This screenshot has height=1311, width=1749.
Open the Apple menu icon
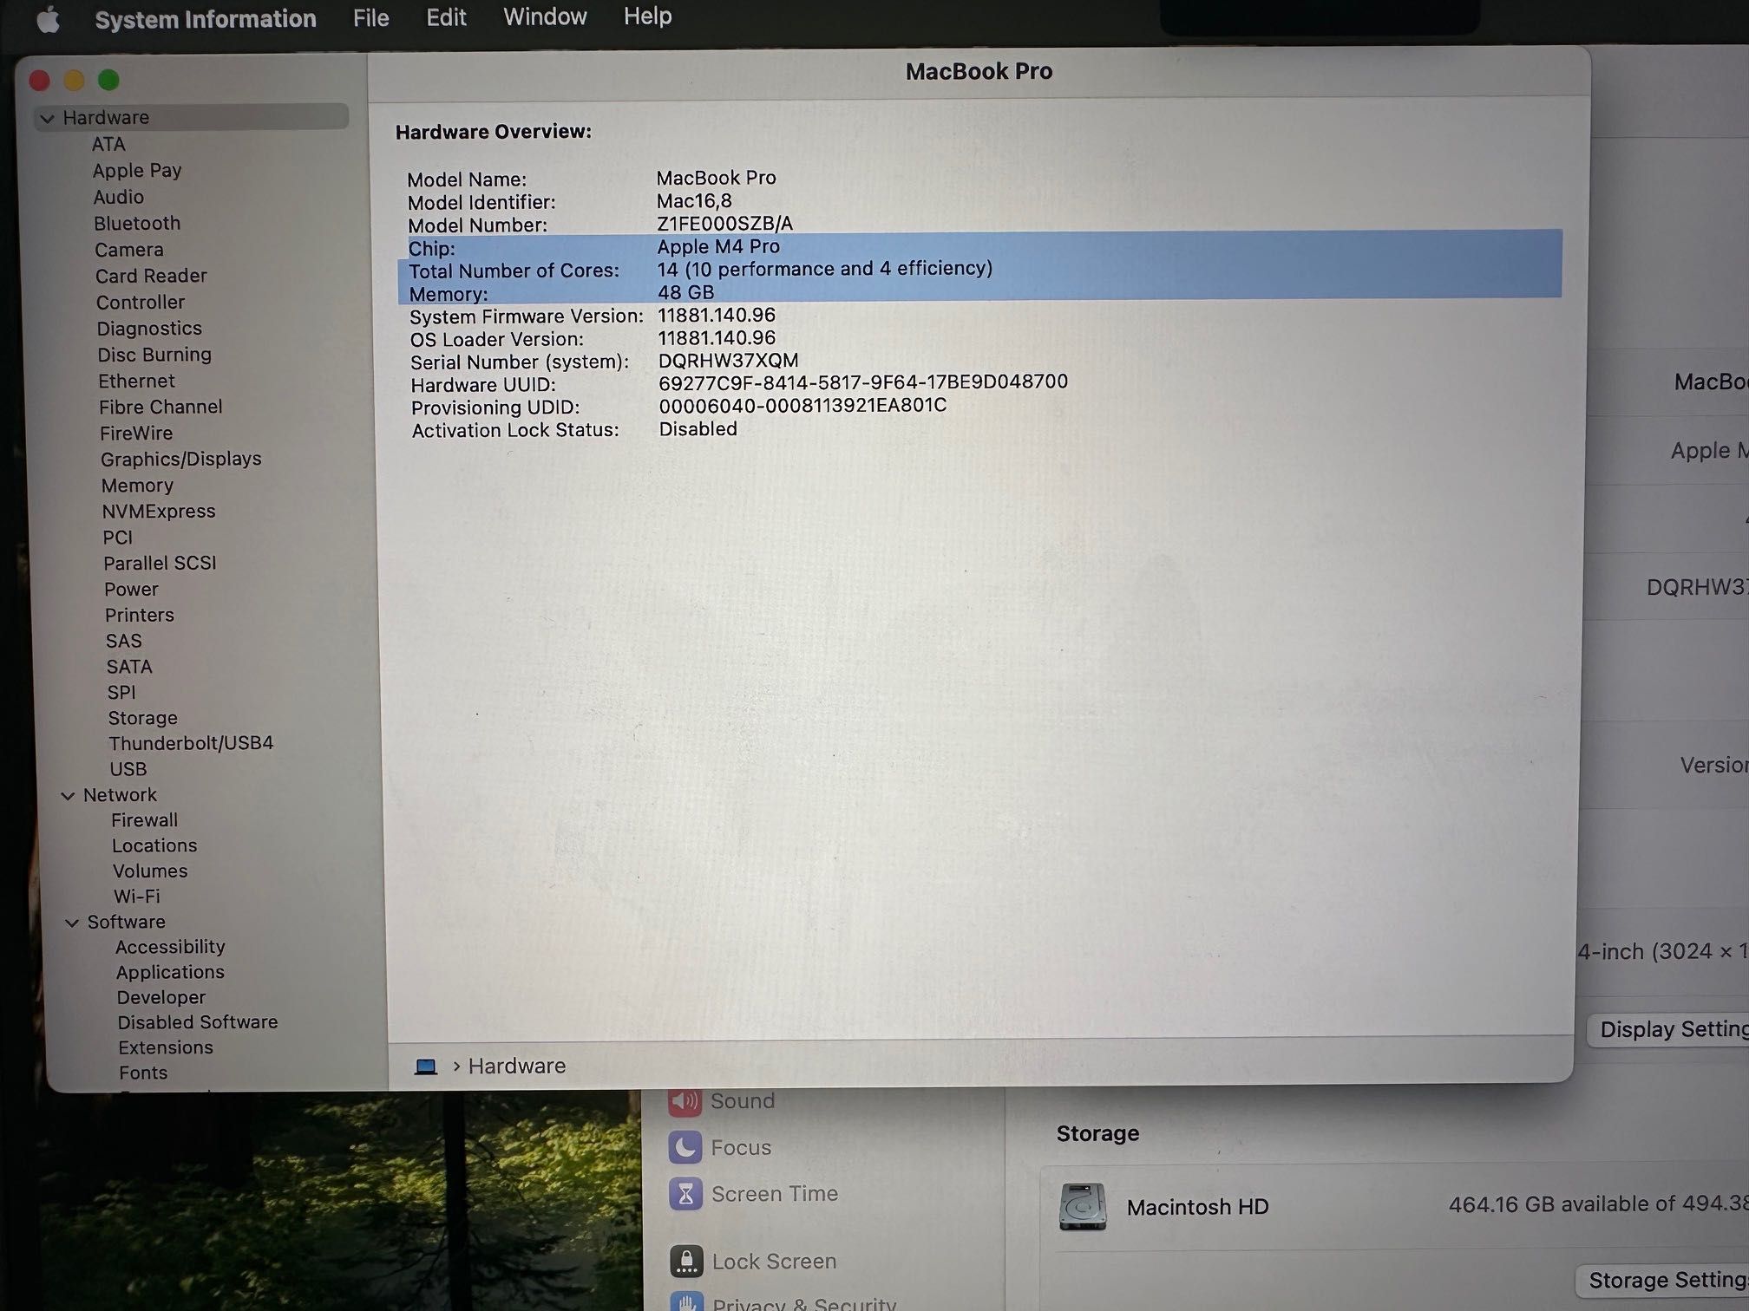tap(49, 18)
